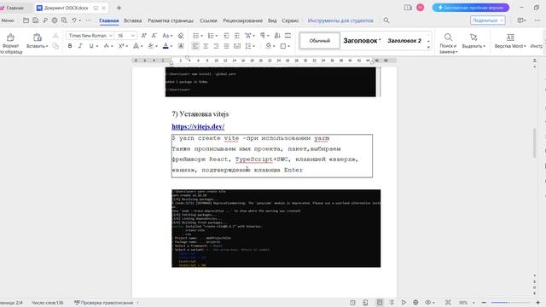Click the Print Preview icon
The width and height of the screenshot is (546, 307).
64,20
